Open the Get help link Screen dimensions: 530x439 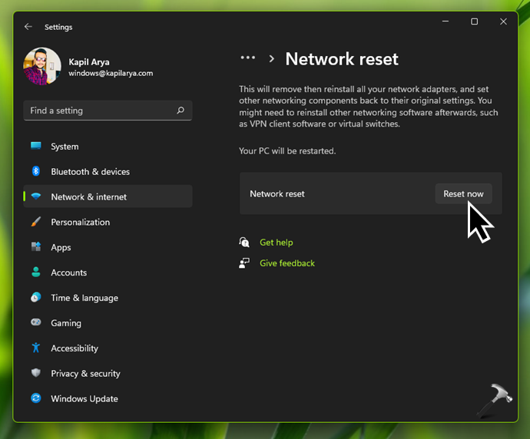point(276,243)
